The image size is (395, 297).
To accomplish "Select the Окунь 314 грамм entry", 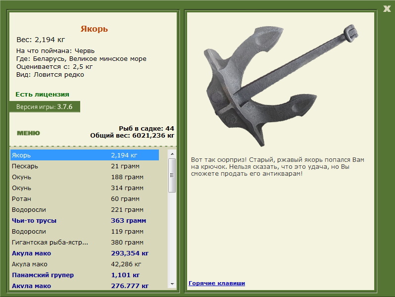I will pos(85,188).
